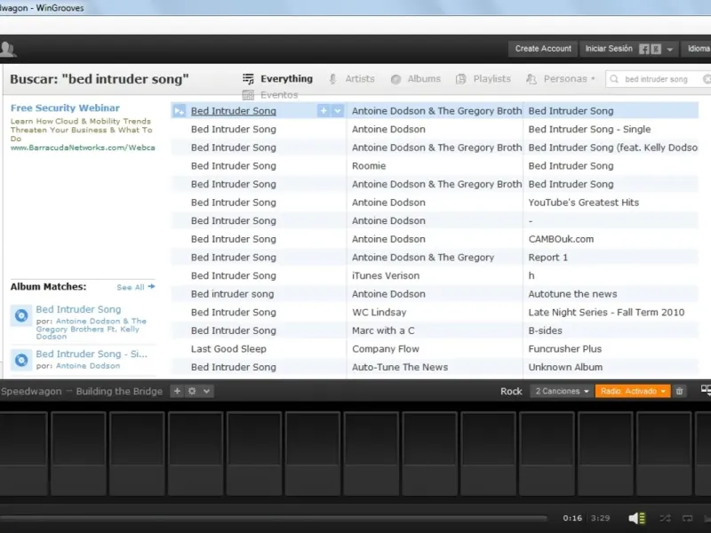
Task: Select the Everything filter tab
Action: point(277,79)
